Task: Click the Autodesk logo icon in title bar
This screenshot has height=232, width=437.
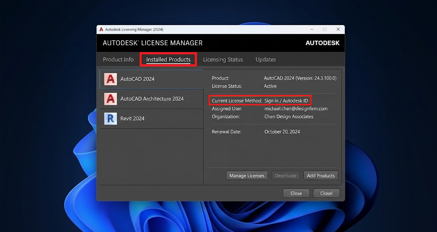Action: pyautogui.click(x=101, y=29)
